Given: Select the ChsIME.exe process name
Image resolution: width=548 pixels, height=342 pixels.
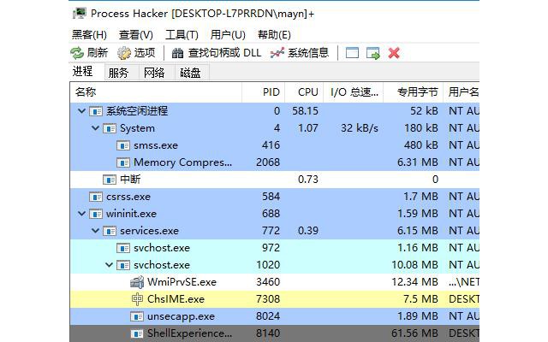Looking at the screenshot, I should tap(176, 299).
